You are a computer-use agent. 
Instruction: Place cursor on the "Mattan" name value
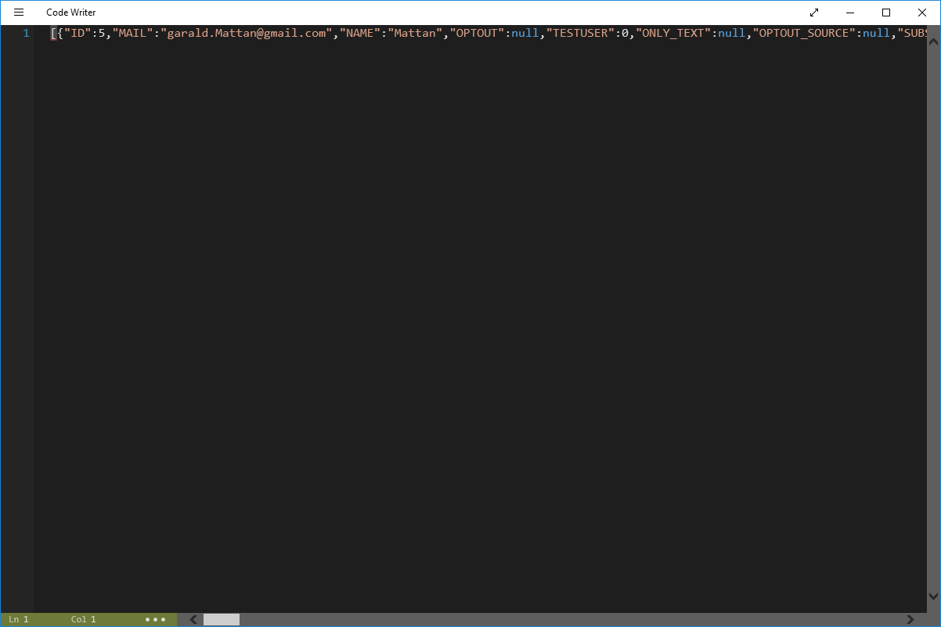point(415,33)
